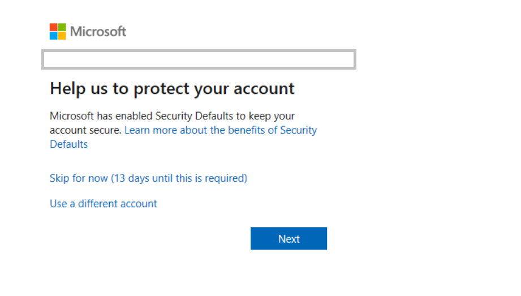The image size is (521, 296).
Task: Focus the empty account field below logo
Action: [199, 59]
